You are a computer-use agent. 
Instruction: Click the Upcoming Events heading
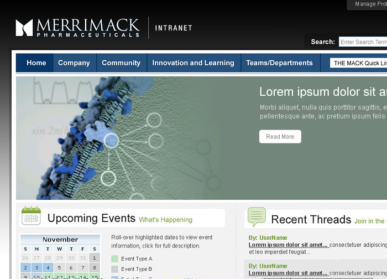click(x=92, y=218)
